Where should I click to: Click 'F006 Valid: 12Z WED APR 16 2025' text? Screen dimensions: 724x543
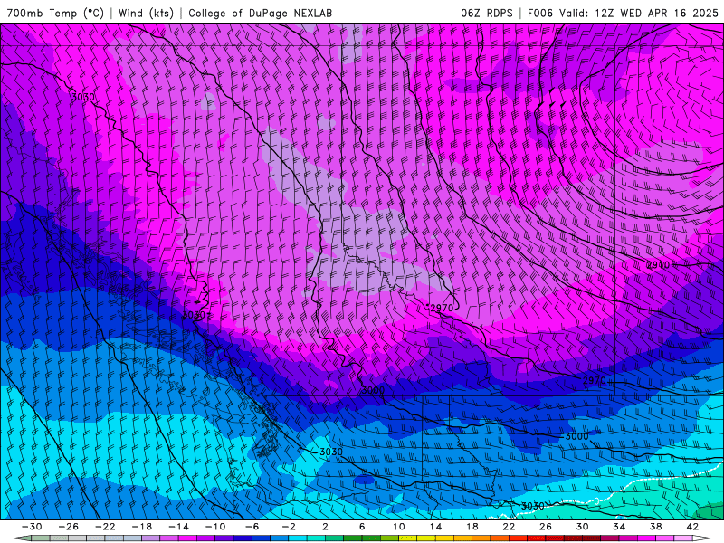623,13
